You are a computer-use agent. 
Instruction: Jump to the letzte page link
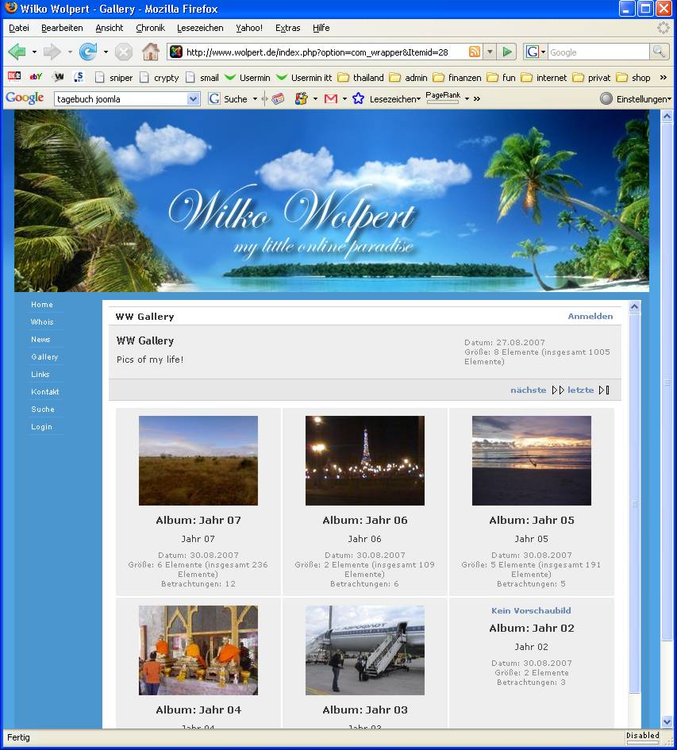(580, 390)
